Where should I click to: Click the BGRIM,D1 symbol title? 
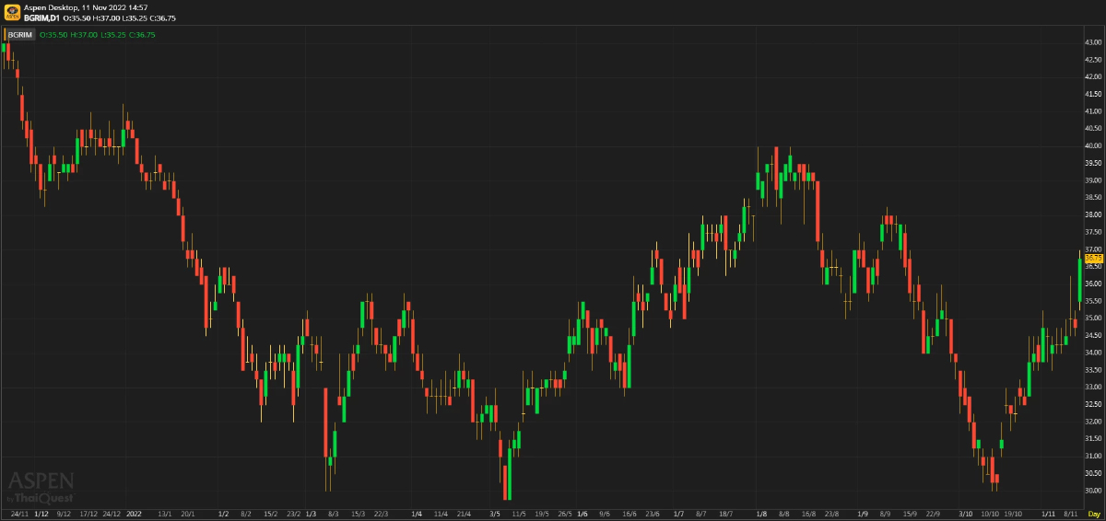(42, 17)
